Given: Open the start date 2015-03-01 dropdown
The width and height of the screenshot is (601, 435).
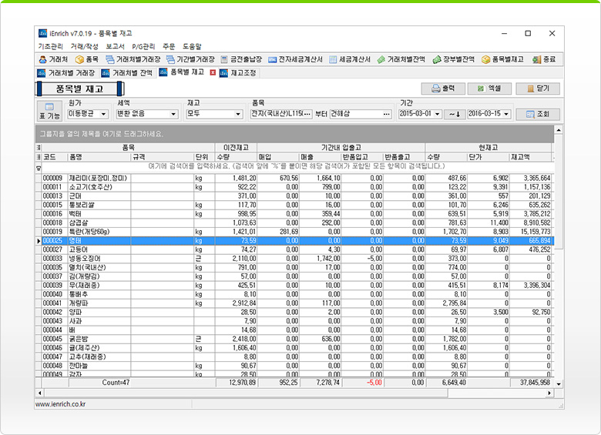Looking at the screenshot, I should coord(438,114).
